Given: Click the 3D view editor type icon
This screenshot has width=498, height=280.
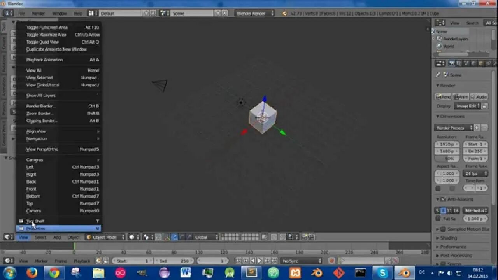Looking at the screenshot, I should tap(9, 237).
